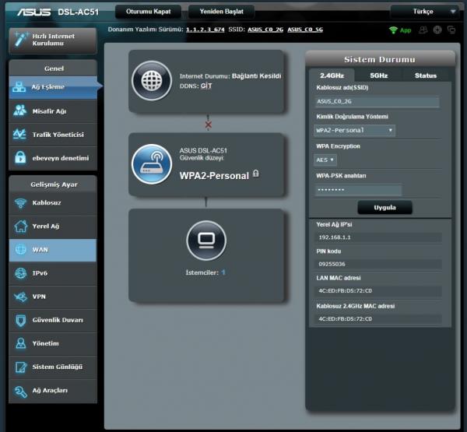Click the Uygula apply button
Screen dimensions: 467x432
[x=384, y=207]
